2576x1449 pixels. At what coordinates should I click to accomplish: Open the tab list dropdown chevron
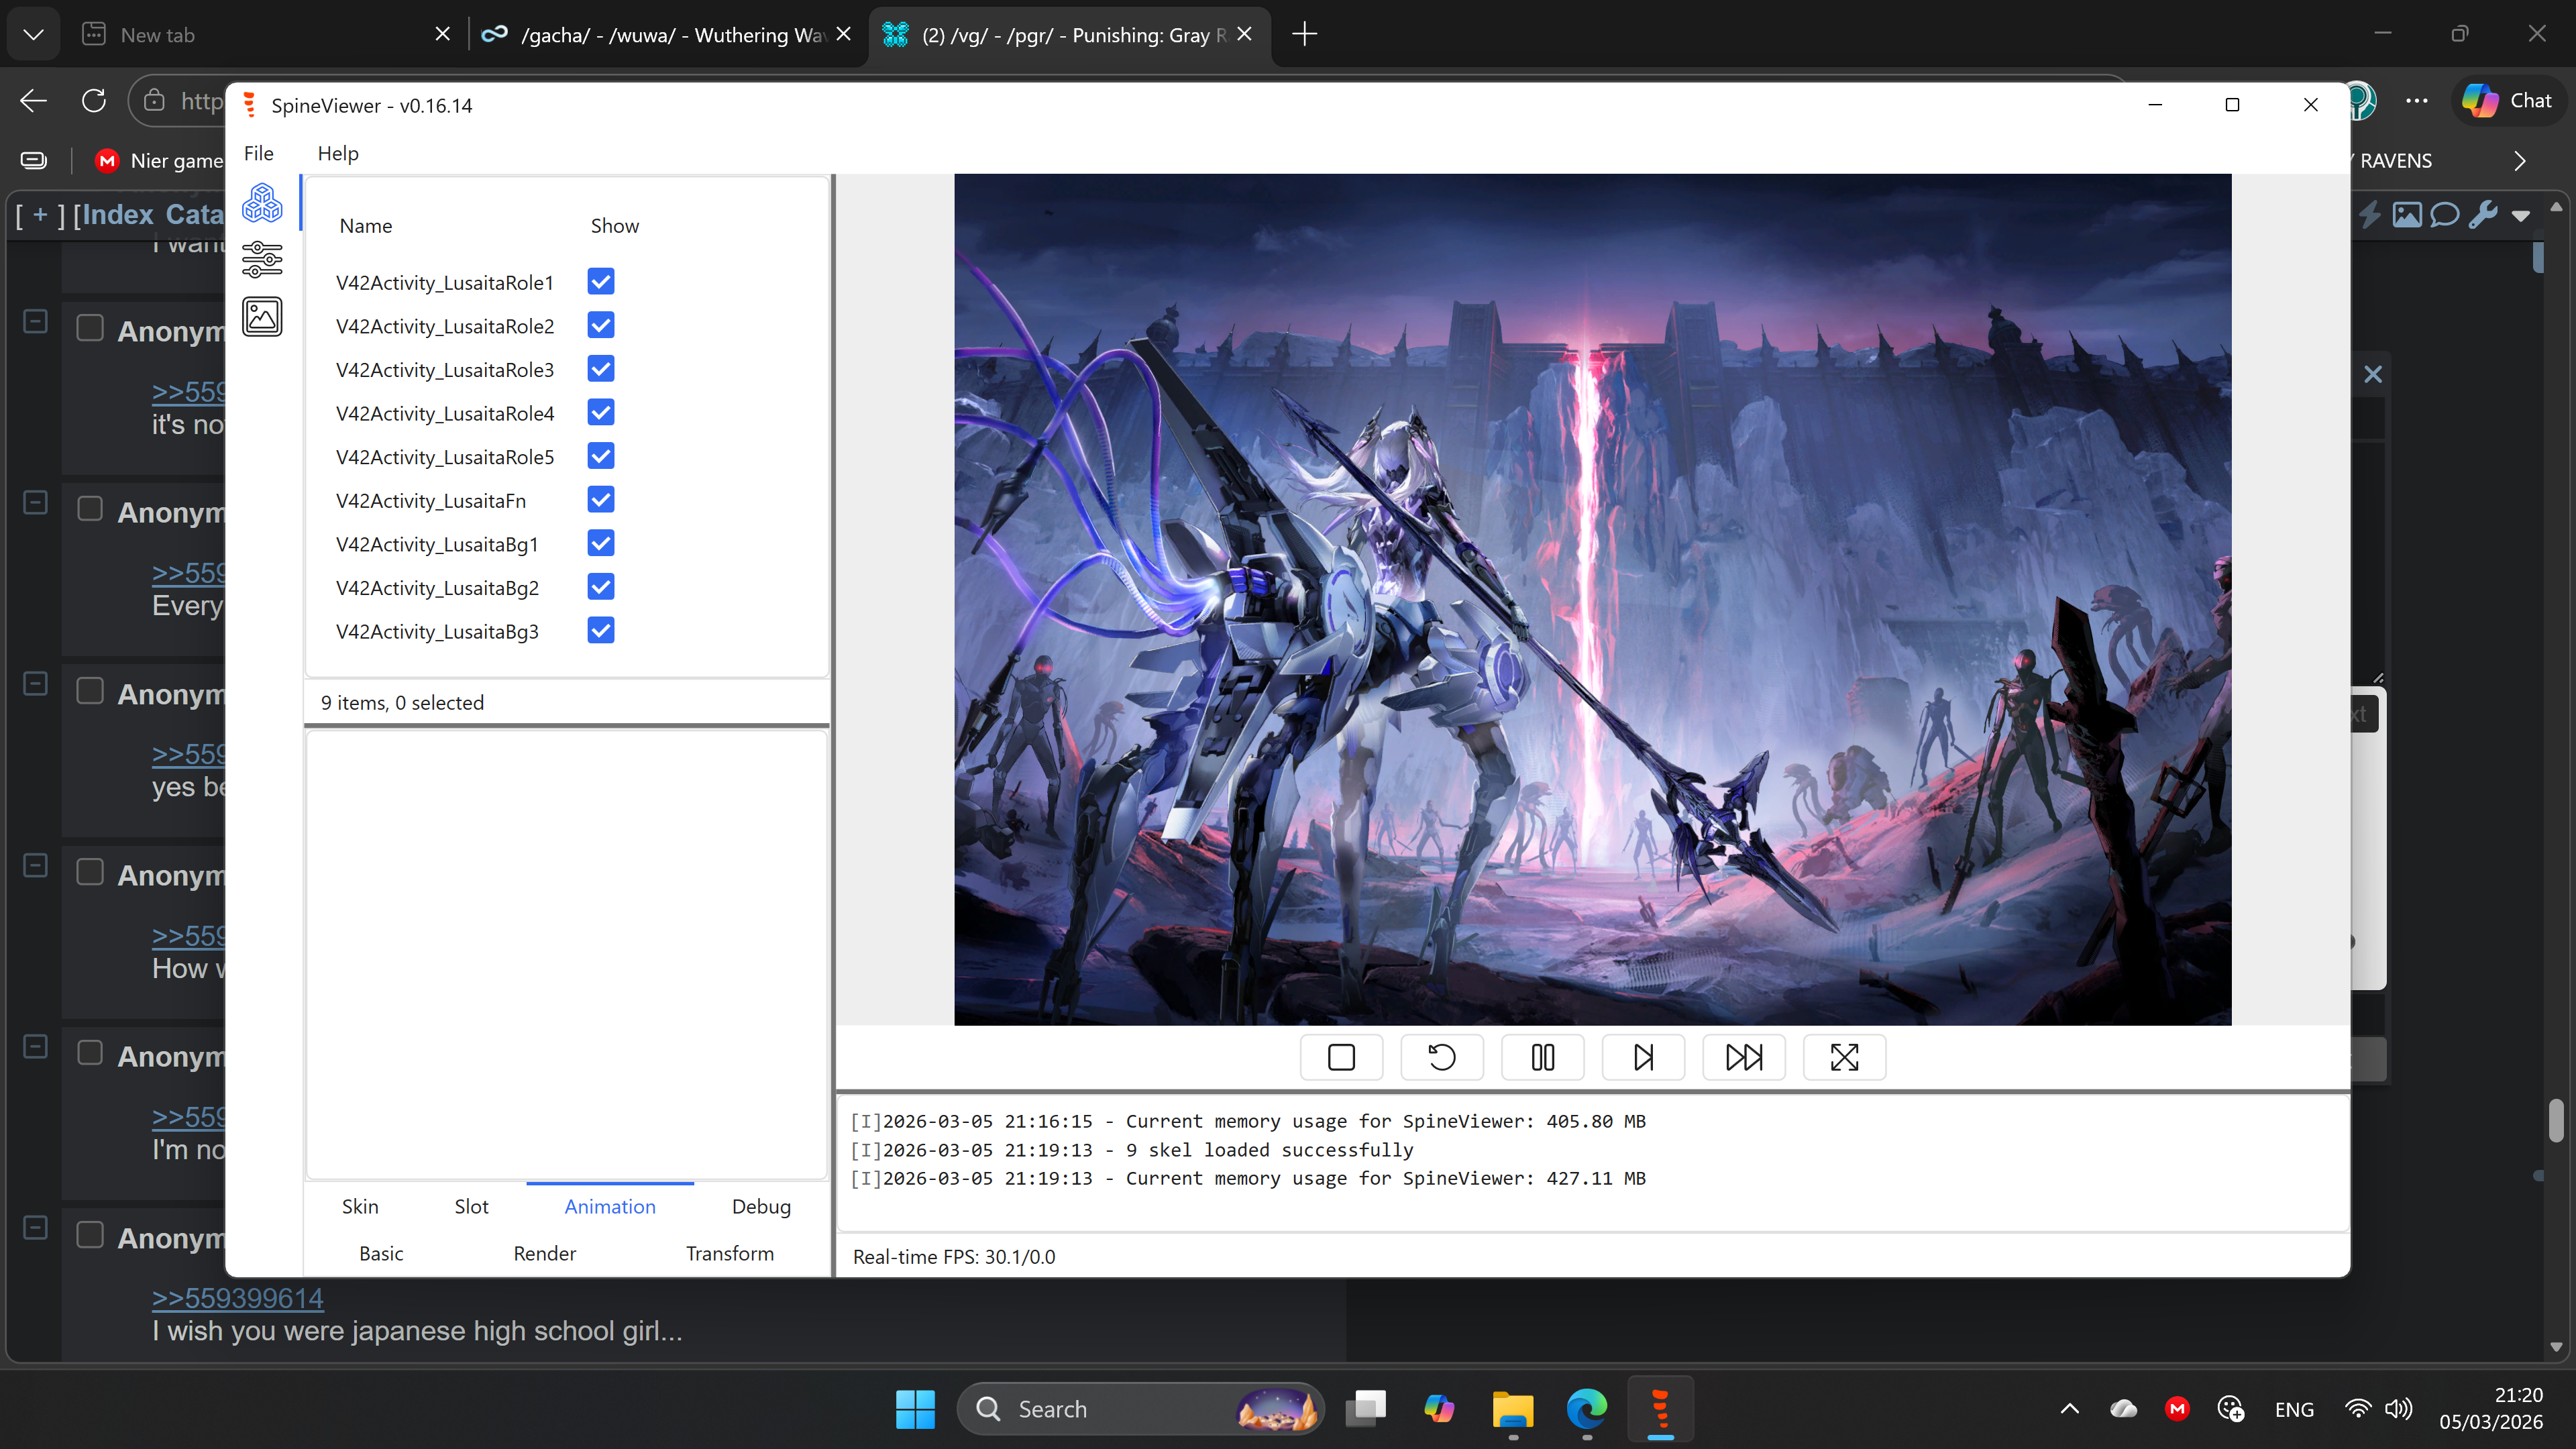(33, 35)
